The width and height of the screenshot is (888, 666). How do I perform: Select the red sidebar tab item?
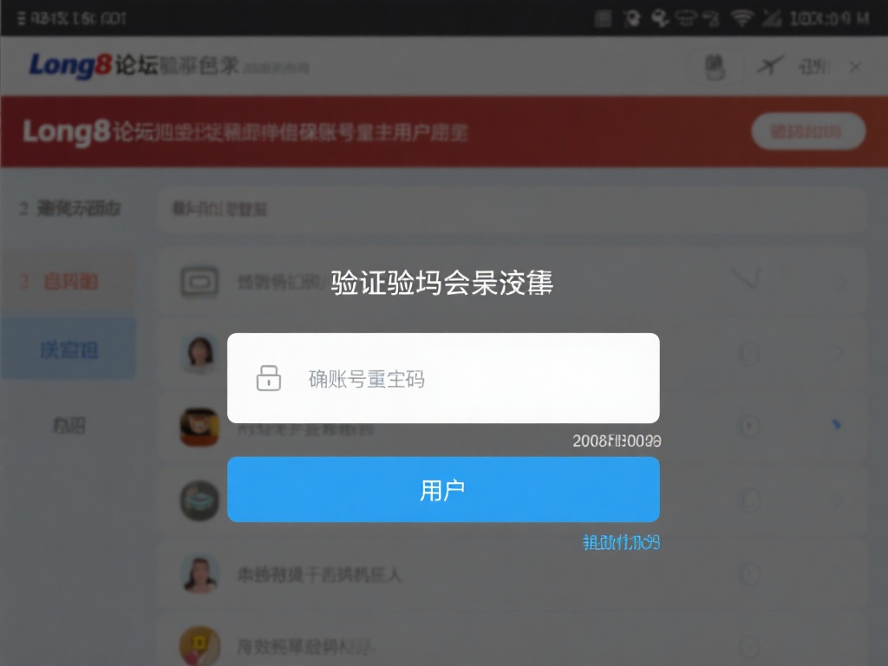[x=69, y=282]
